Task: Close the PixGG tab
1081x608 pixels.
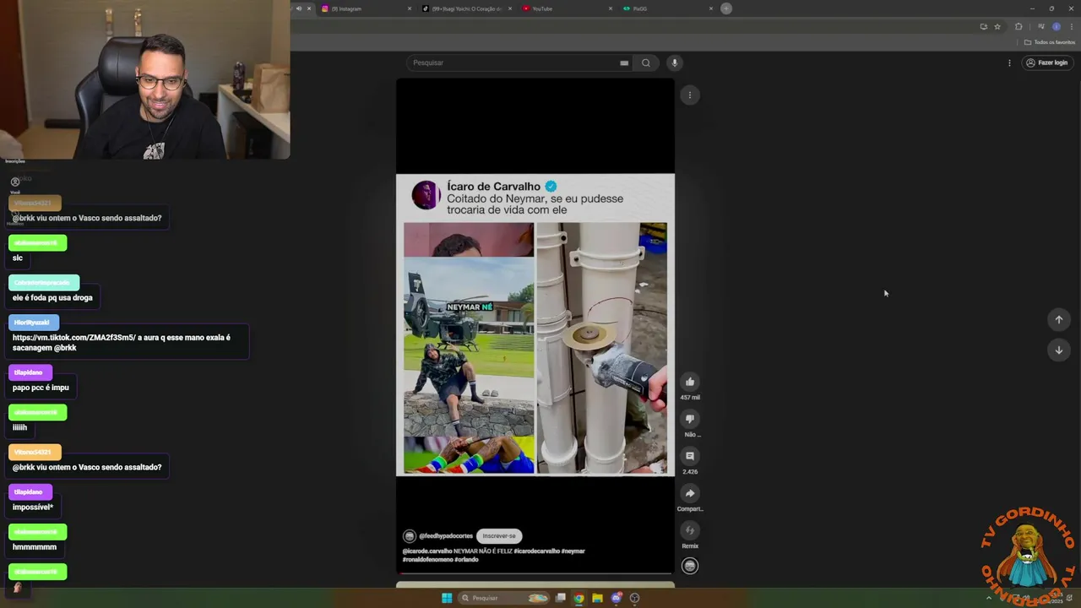Action: [711, 8]
